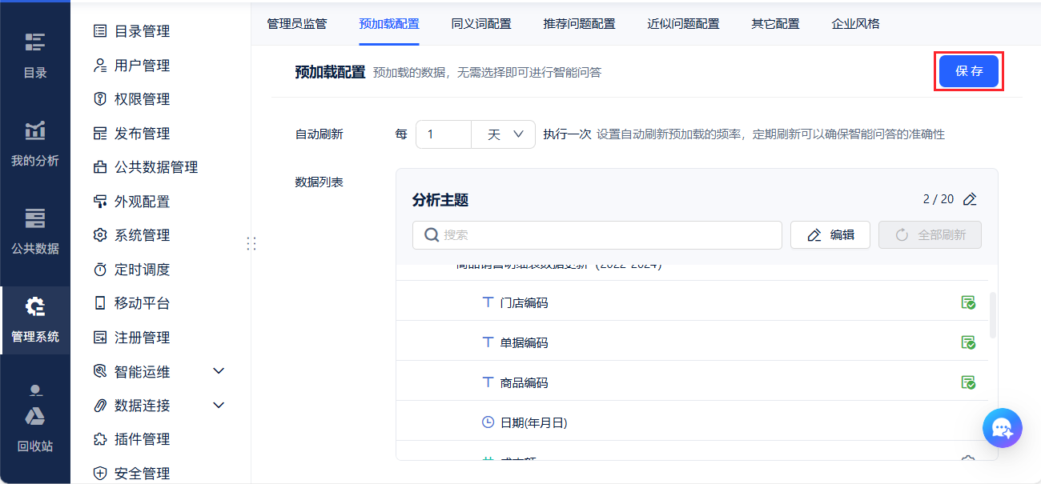Screen dimensions: 1041x484
Task: Click the refresh interval number field
Action: click(444, 134)
